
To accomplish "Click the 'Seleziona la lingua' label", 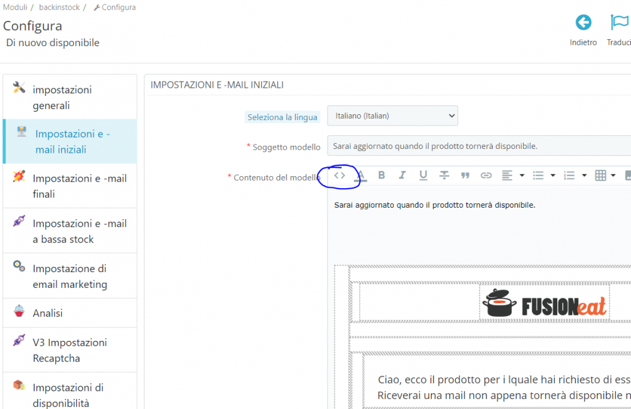I will point(282,117).
